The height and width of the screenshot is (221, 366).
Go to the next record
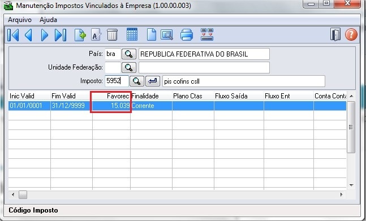44,35
